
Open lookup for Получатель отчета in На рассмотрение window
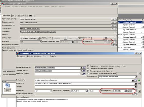tap(113, 19)
